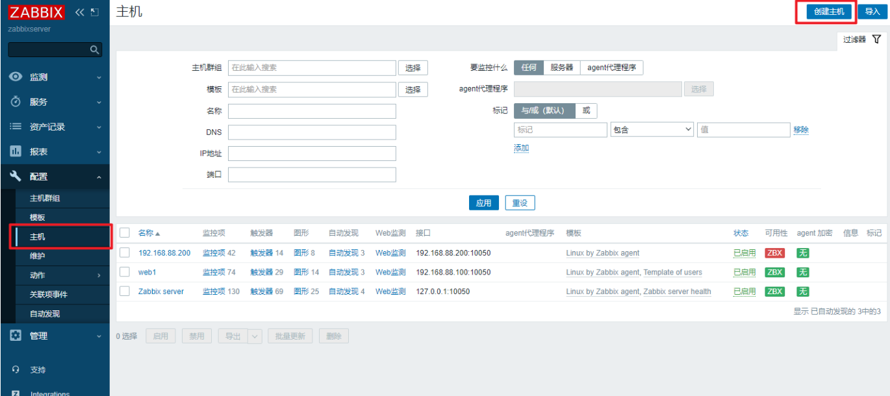The image size is (890, 396).
Task: Click the 应用 filter button
Action: click(484, 203)
